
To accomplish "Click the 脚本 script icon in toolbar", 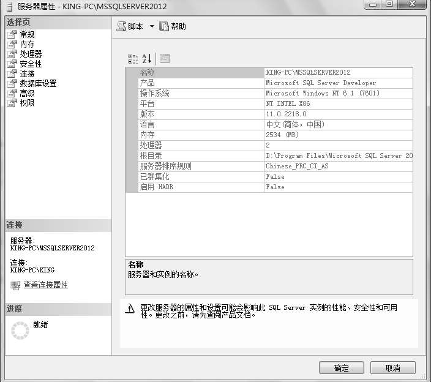I will click(x=121, y=26).
